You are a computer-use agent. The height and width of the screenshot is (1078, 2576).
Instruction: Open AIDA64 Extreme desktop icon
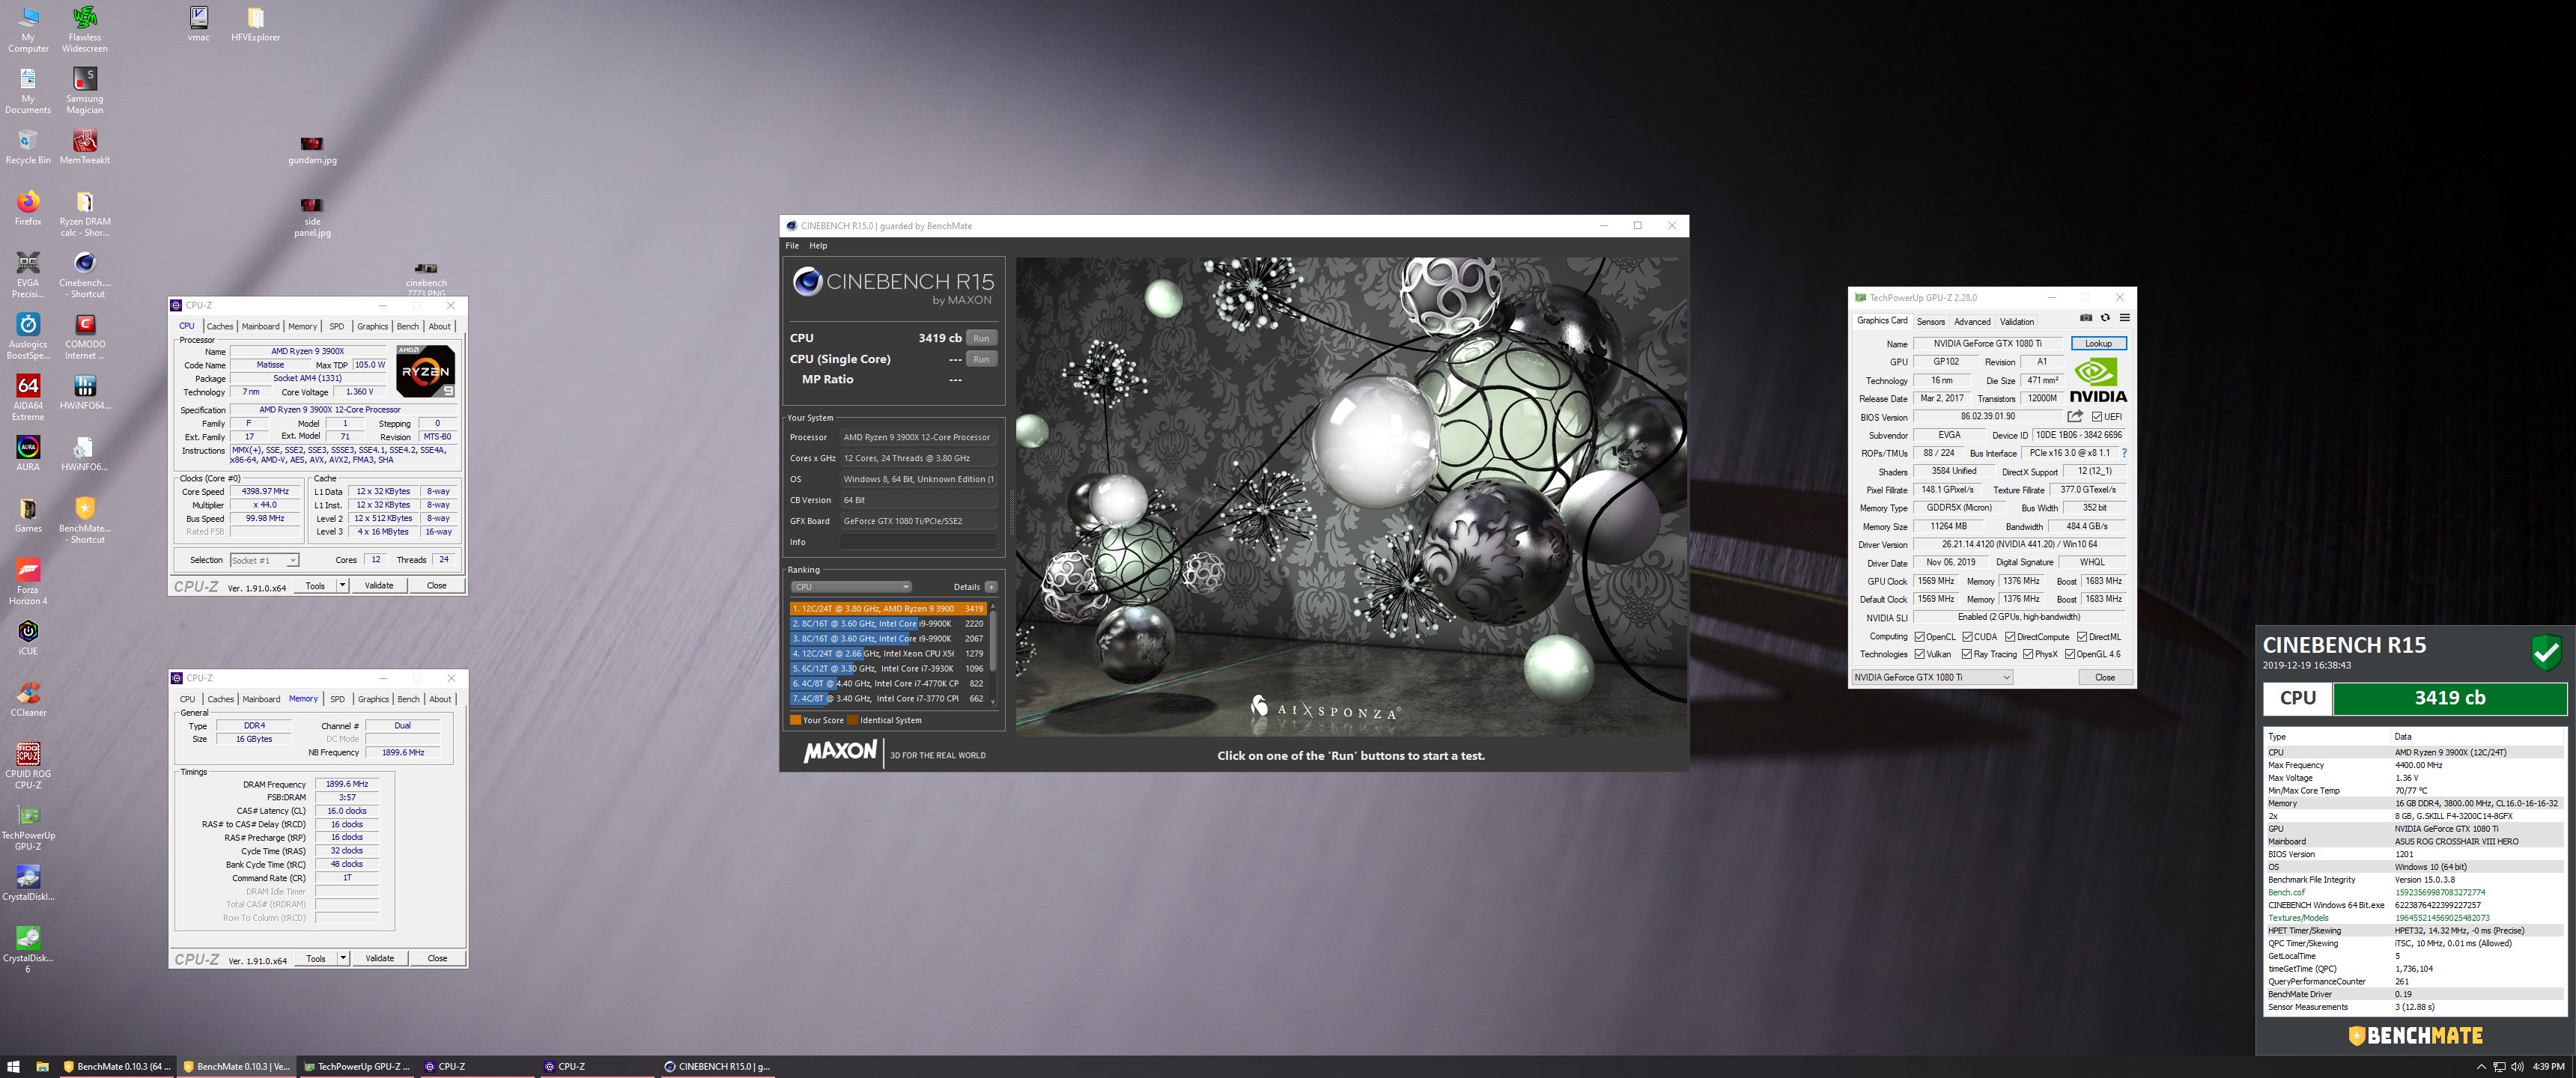[28, 397]
